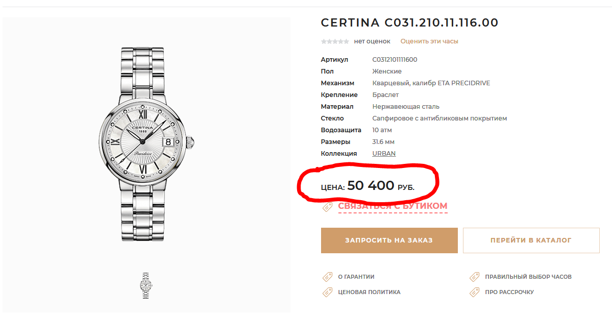Open the Правильный выбор часов link
The width and height of the screenshot is (612, 314).
pyautogui.click(x=528, y=277)
